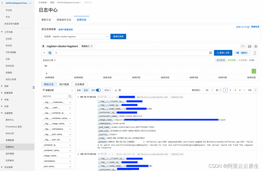Open Event Center in sidebar
Image resolution: width=263 pixels, height=171 pixels.
10,120
